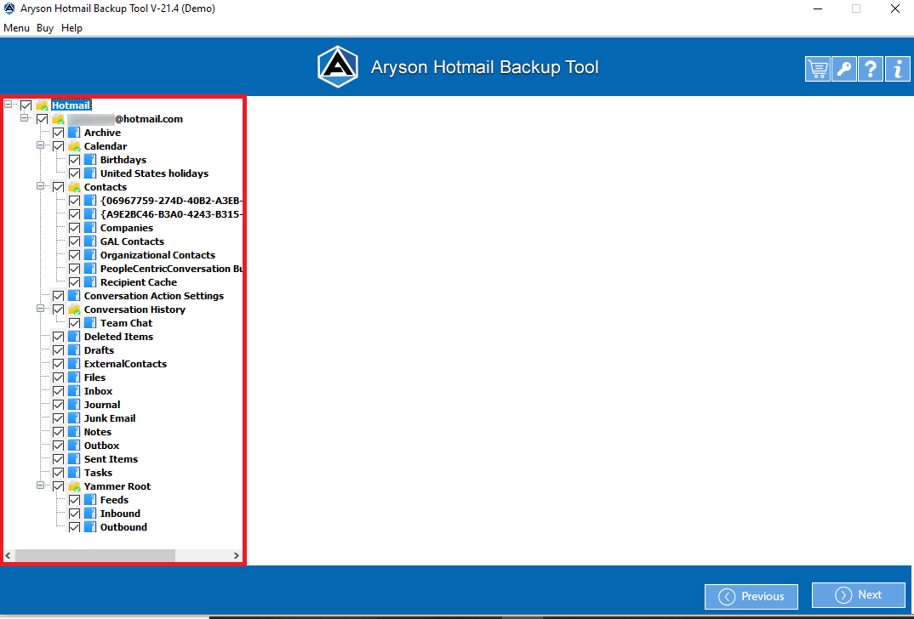Image resolution: width=914 pixels, height=619 pixels.
Task: Uncheck the ExternalContacts checkbox
Action: [x=58, y=364]
